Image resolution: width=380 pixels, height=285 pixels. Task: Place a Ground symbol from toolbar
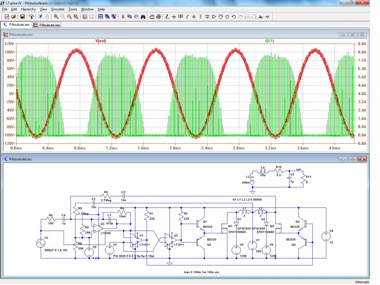[x=174, y=17]
